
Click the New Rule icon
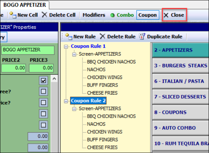(x=69, y=37)
